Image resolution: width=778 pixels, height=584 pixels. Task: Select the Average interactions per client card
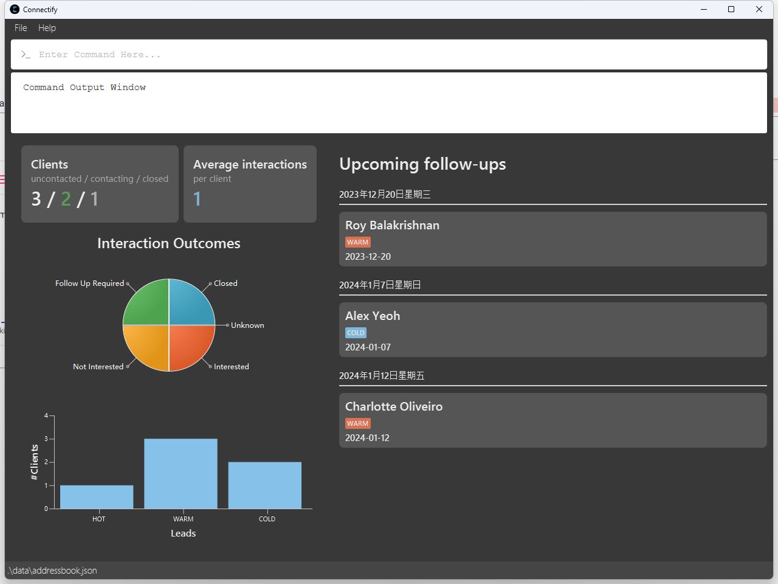pyautogui.click(x=250, y=184)
